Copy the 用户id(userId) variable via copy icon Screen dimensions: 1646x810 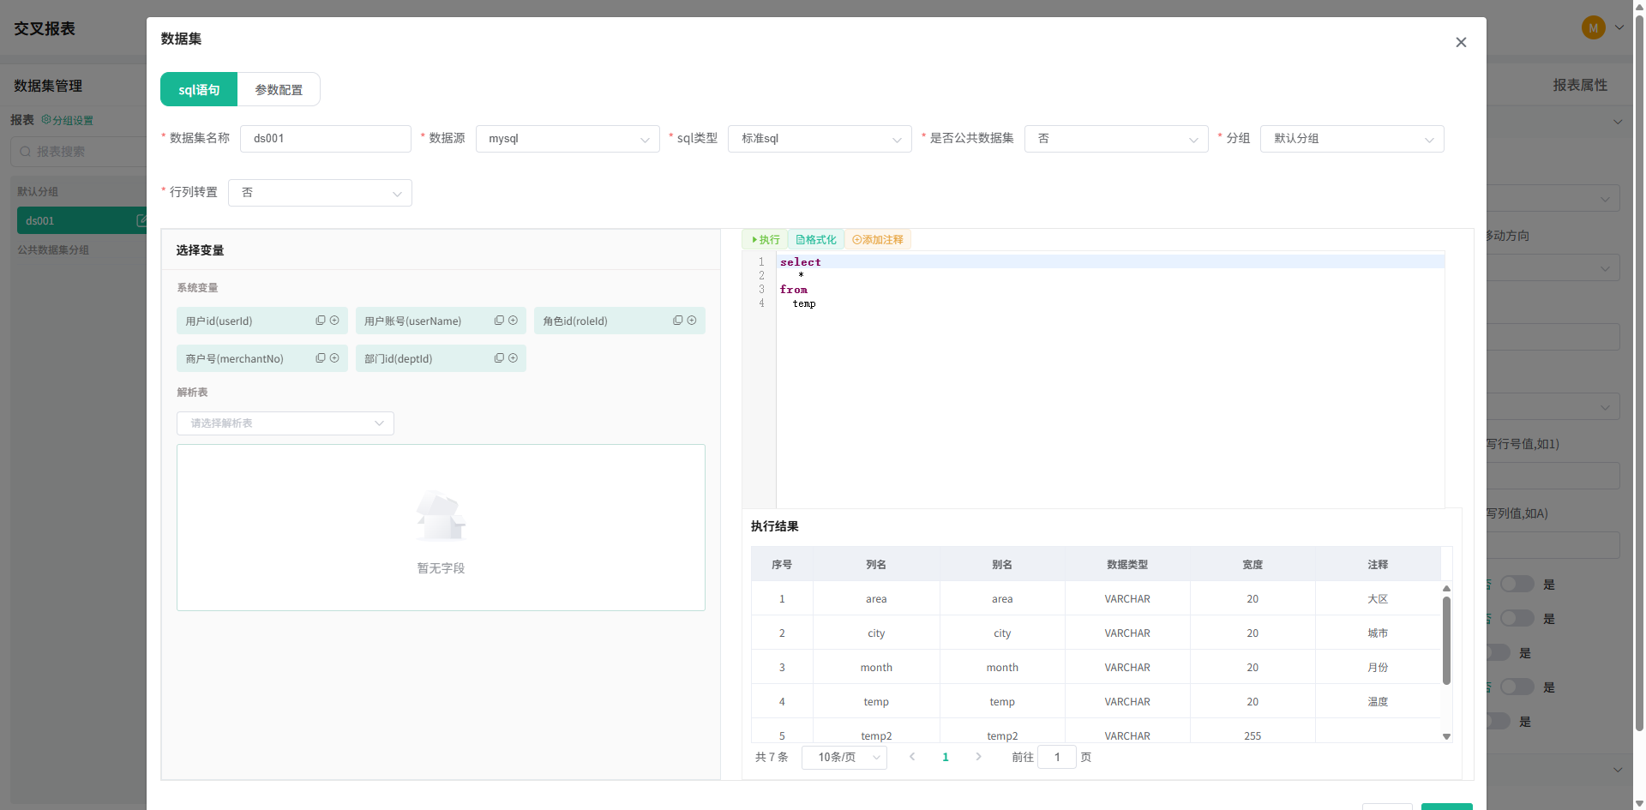point(321,321)
